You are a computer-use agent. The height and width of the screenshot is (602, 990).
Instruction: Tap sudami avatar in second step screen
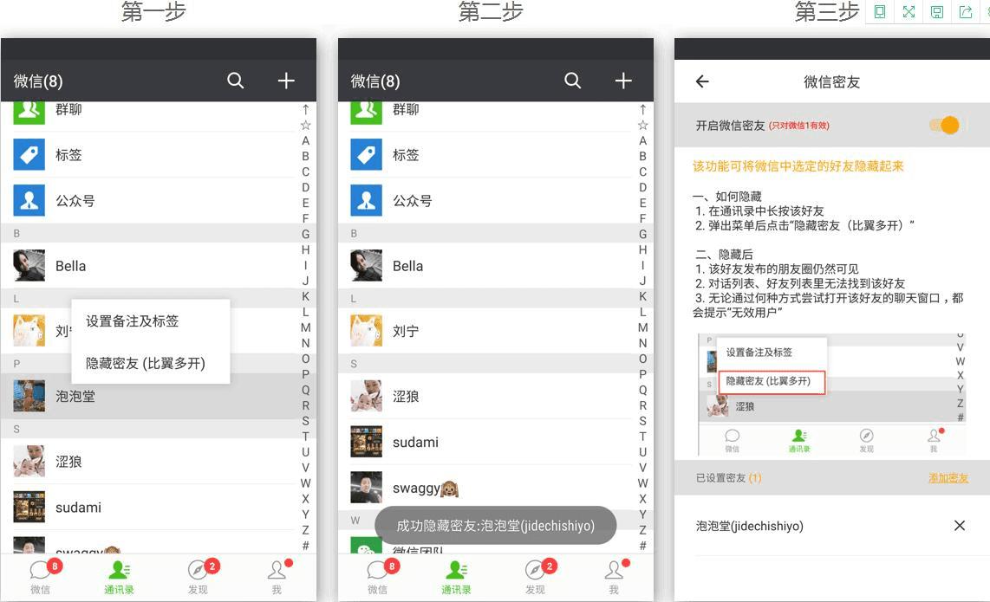click(366, 442)
